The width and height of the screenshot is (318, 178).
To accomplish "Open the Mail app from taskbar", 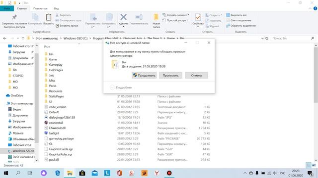I will (95, 173).
